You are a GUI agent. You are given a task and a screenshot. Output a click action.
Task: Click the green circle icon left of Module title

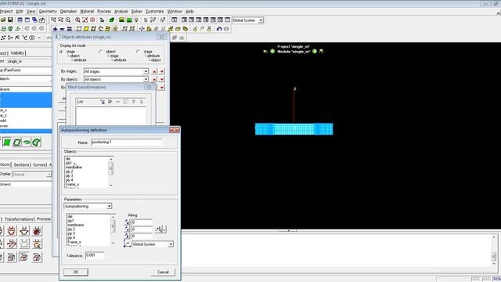(272, 51)
